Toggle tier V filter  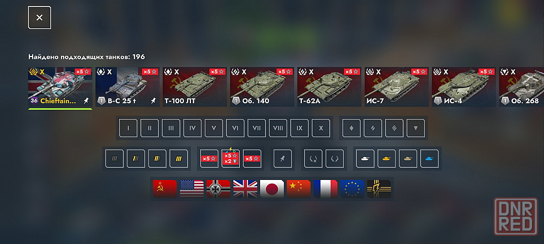click(214, 128)
